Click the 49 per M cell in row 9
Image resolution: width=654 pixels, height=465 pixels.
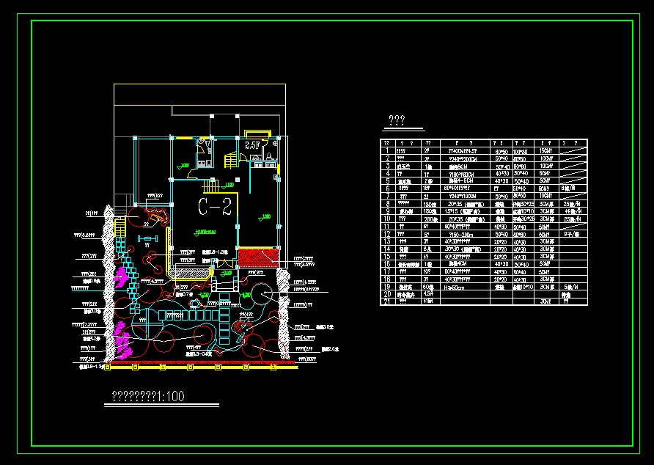[x=574, y=211]
